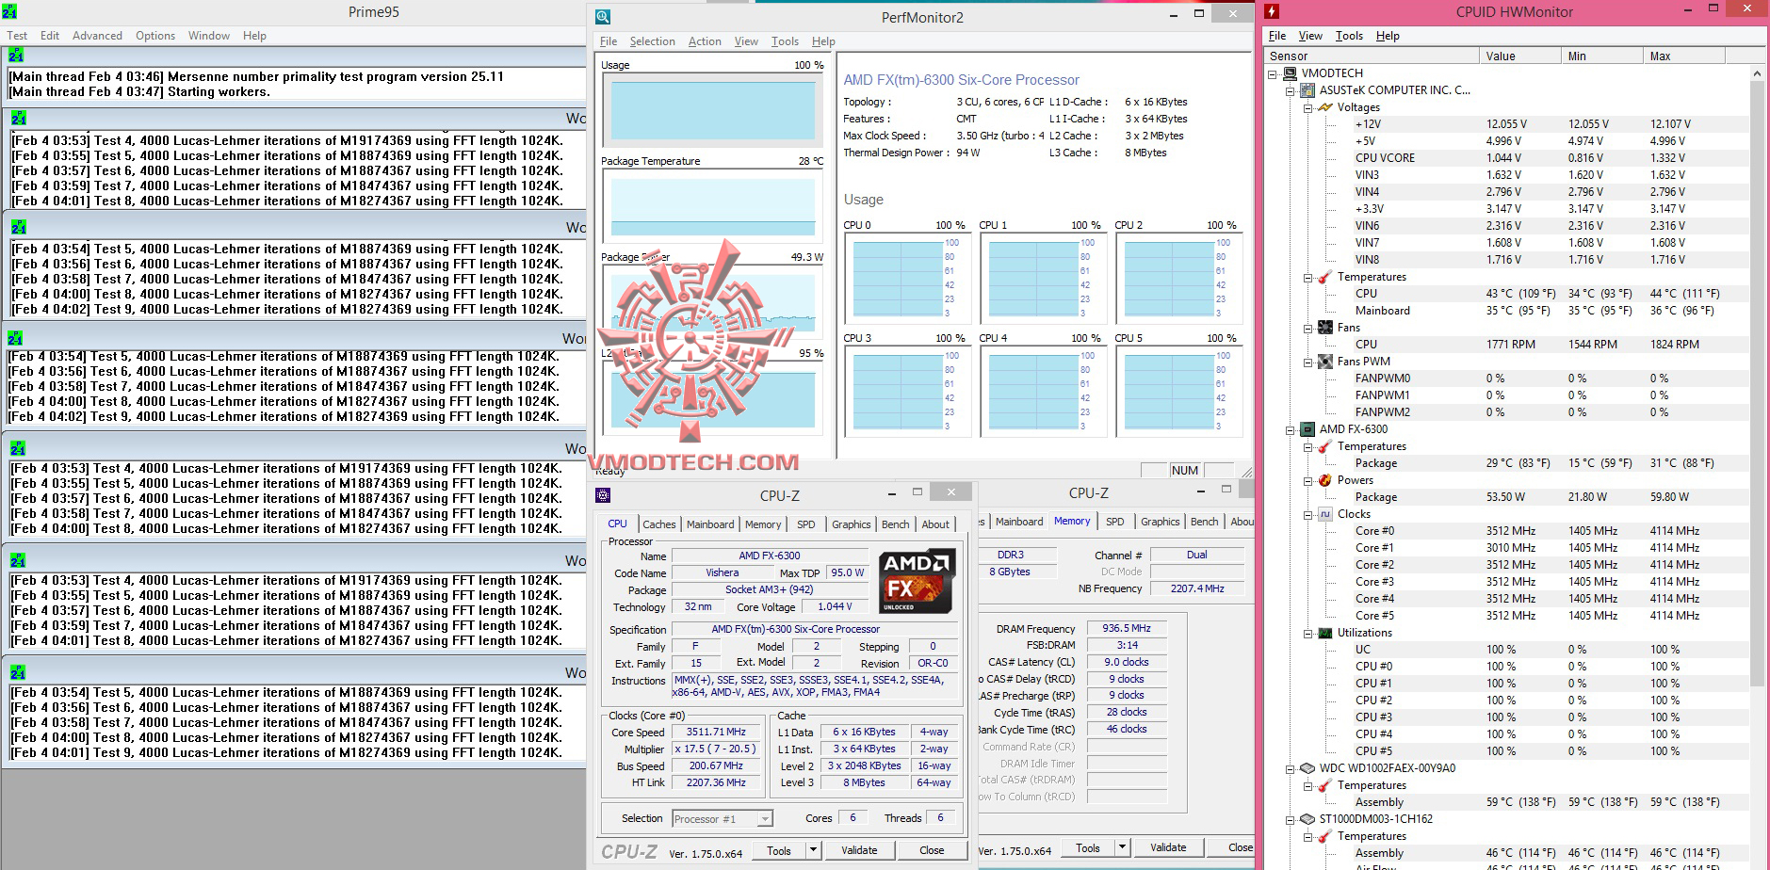Click thermometer icon of Temperatures under WDC drive

point(1325,785)
